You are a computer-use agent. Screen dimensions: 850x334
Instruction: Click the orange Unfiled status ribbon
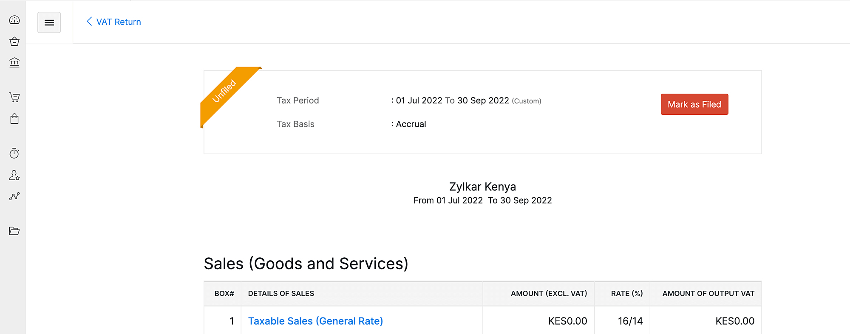coord(225,91)
